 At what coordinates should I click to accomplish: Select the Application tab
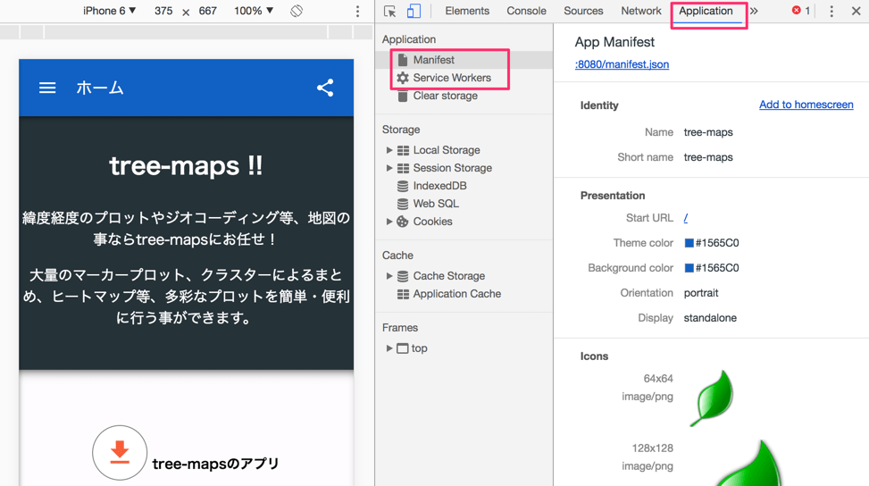click(x=706, y=11)
